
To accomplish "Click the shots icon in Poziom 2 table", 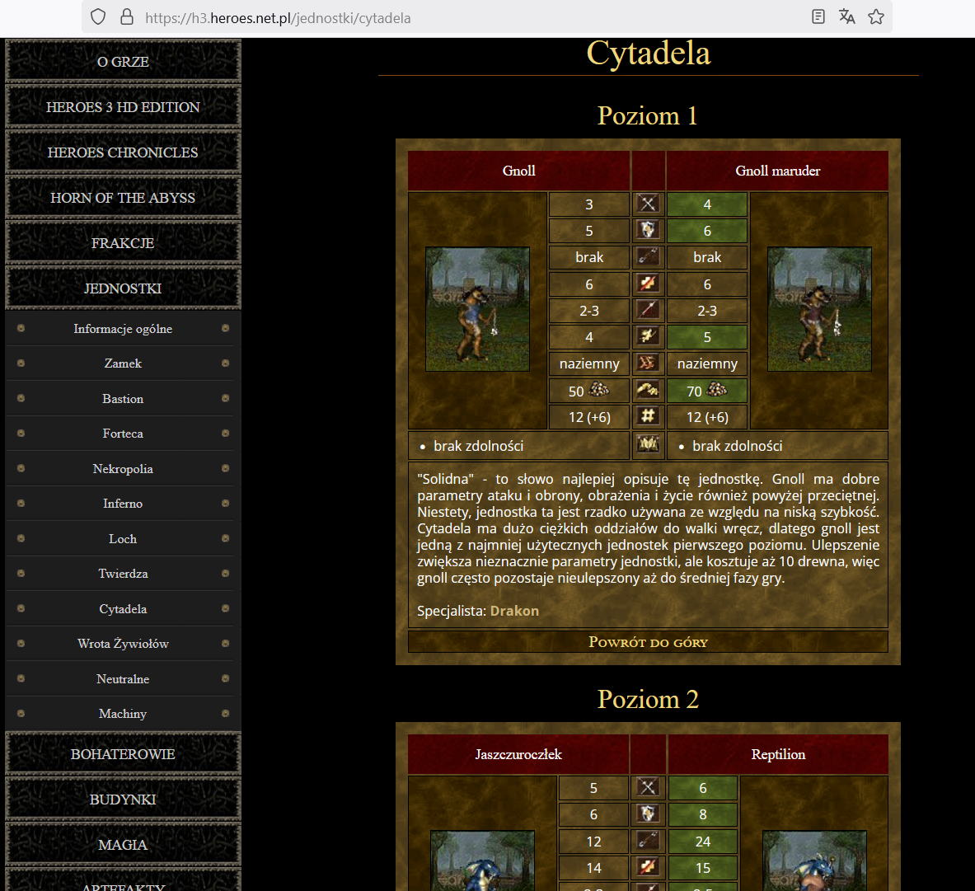I will point(648,841).
